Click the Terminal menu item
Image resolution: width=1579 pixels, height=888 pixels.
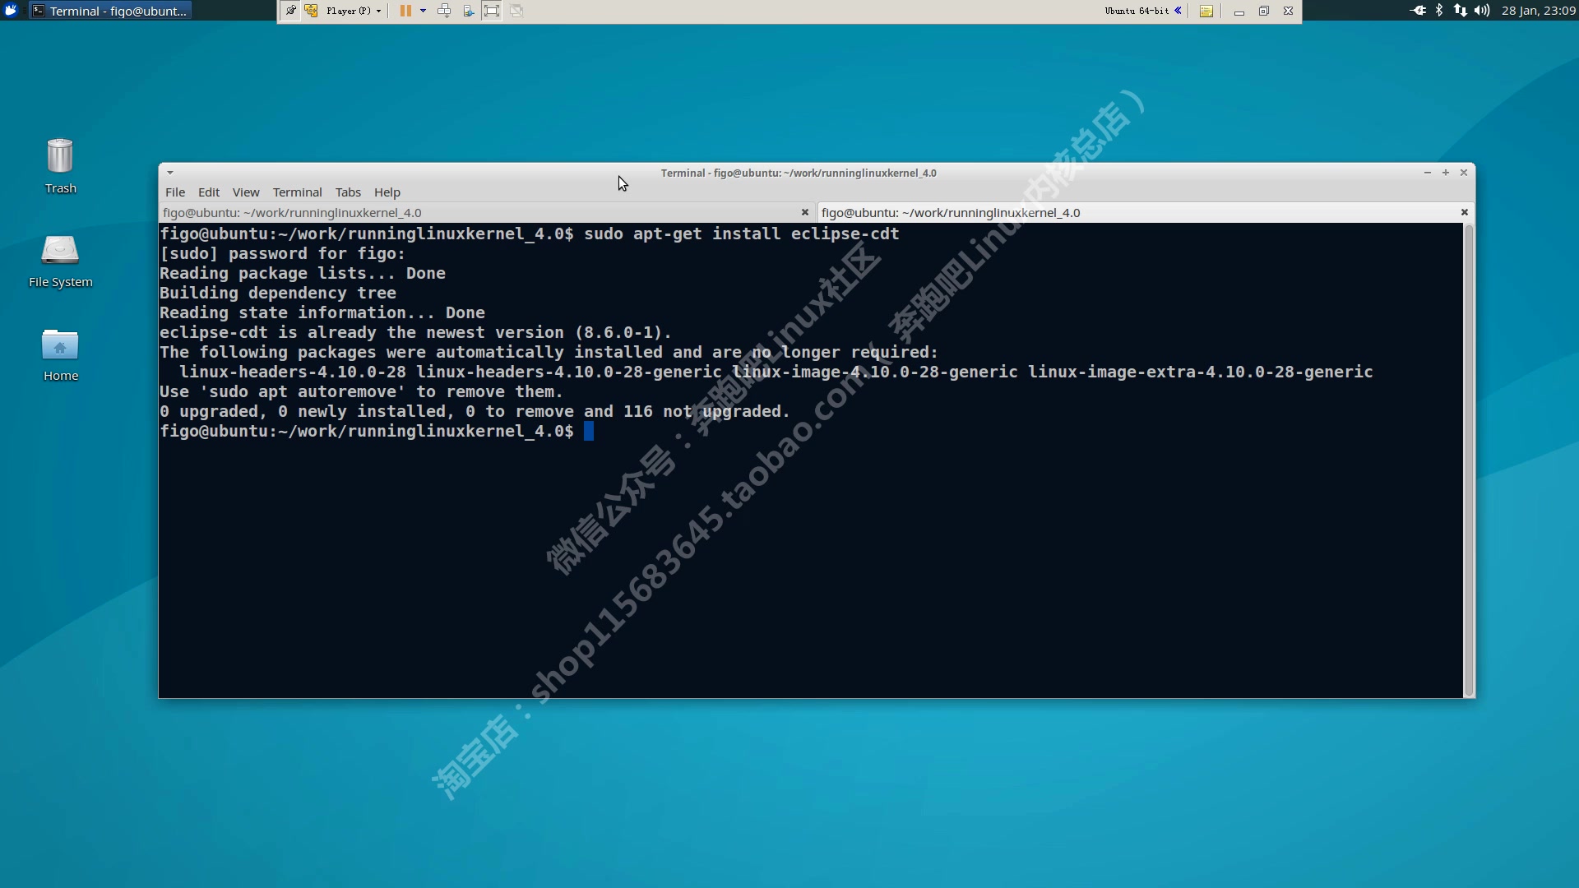coord(297,192)
